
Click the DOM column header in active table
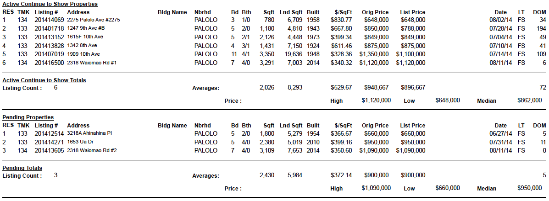click(x=539, y=12)
